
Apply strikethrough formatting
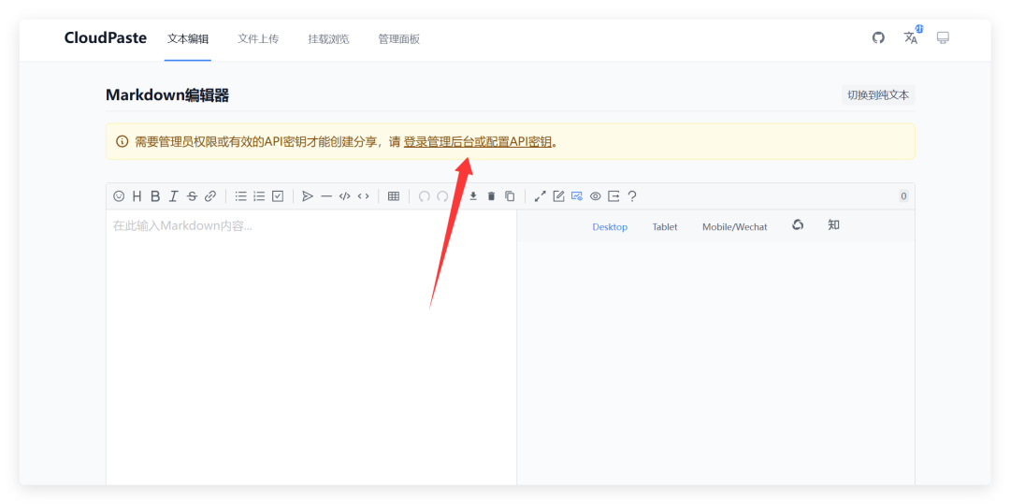pos(192,196)
